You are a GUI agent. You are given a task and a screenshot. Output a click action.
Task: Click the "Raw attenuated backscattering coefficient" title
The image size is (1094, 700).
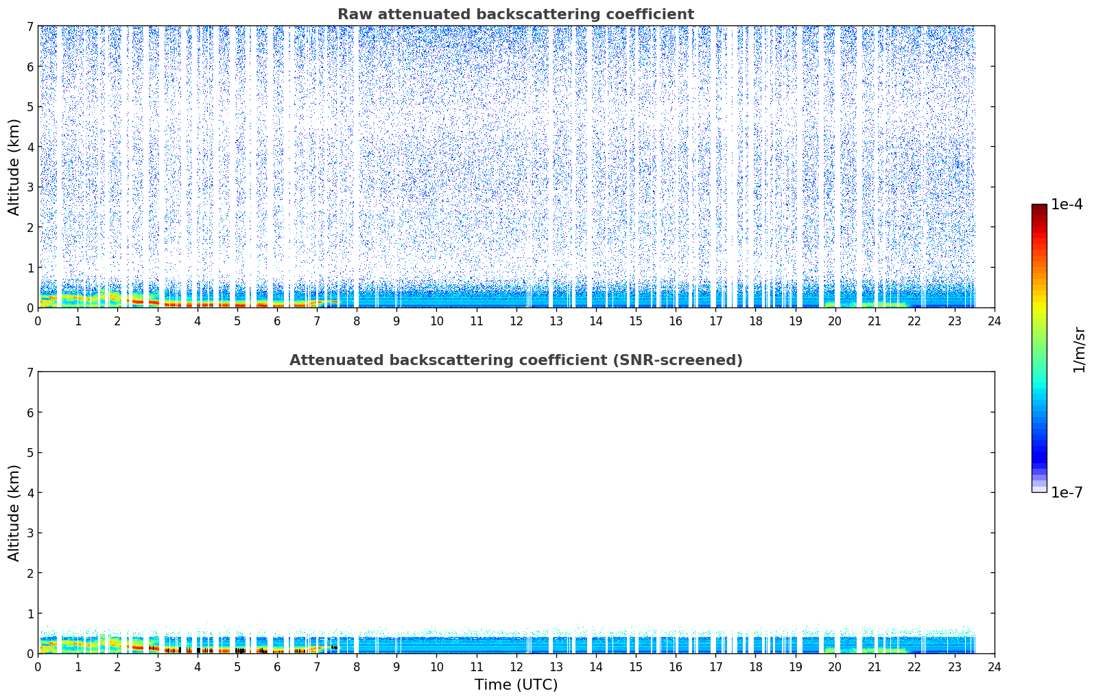pyautogui.click(x=515, y=14)
